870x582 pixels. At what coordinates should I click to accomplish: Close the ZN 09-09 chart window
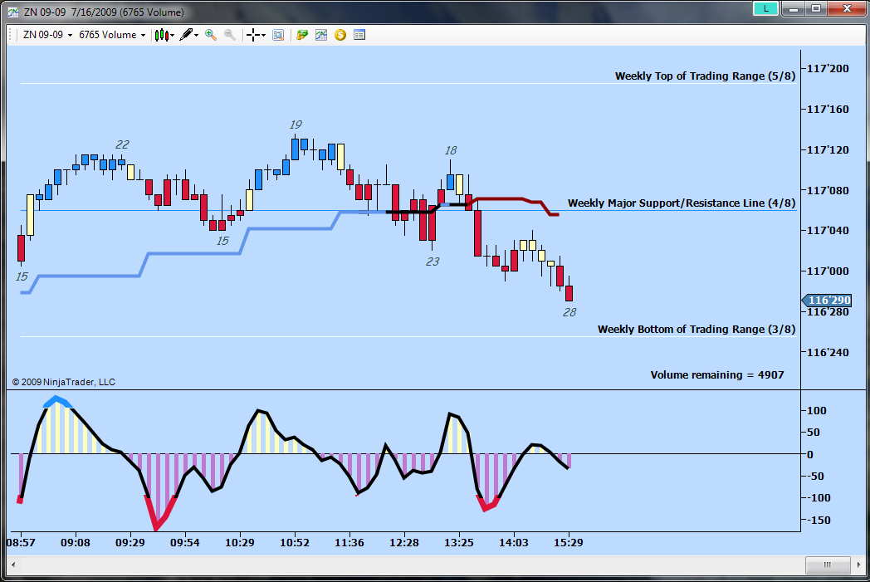click(847, 8)
